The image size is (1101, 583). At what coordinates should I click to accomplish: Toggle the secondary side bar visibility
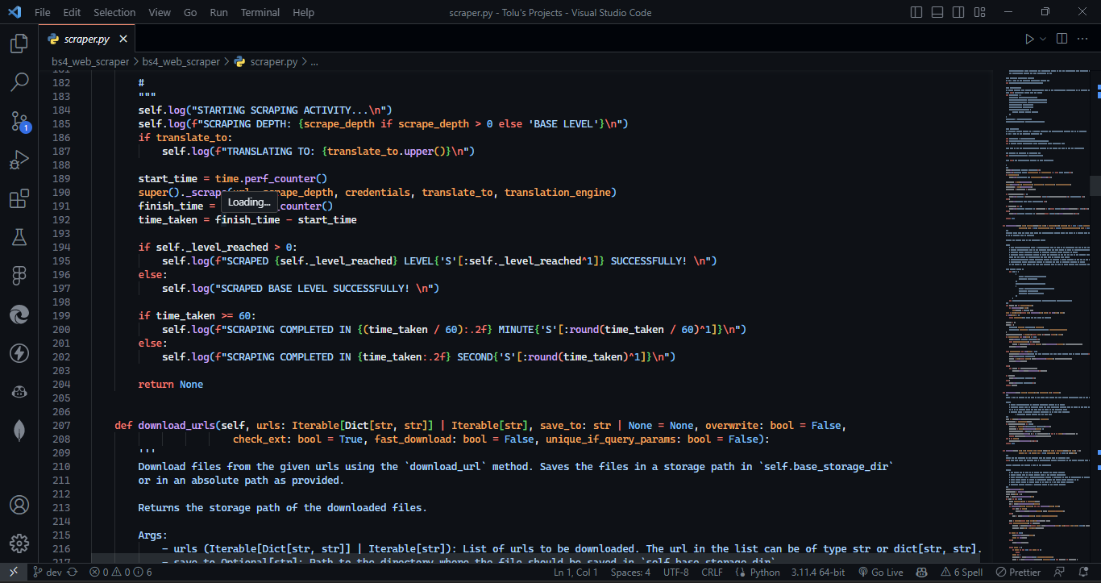pos(959,12)
